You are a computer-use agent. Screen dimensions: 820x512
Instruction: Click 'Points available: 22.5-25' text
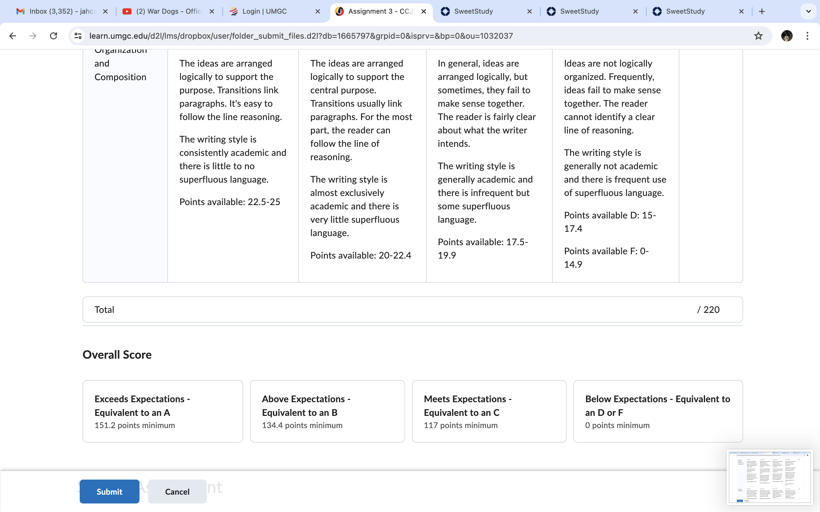tap(230, 202)
